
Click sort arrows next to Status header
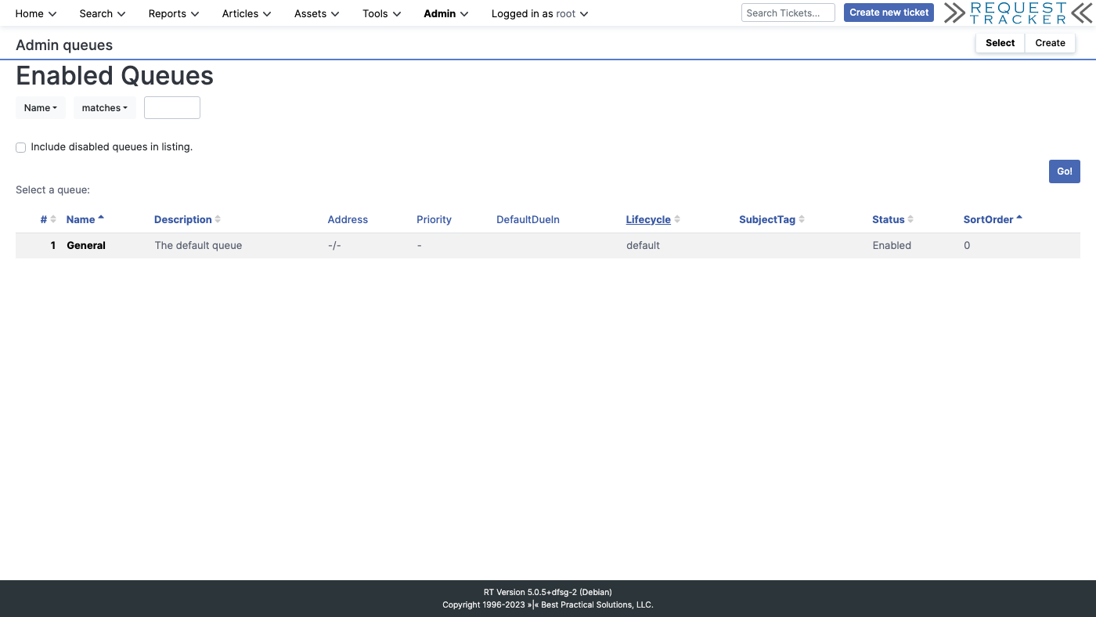click(x=910, y=219)
